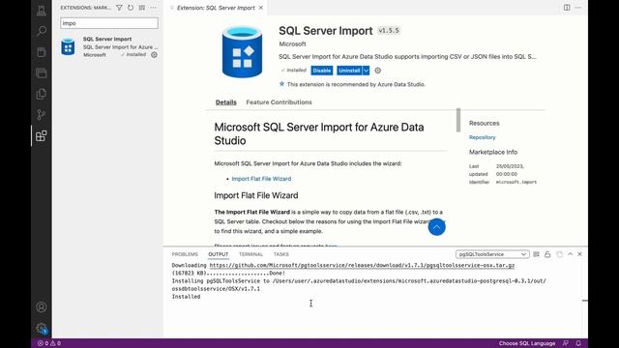This screenshot has height=348, width=619.
Task: Refresh the extensions list
Action: coord(131,8)
